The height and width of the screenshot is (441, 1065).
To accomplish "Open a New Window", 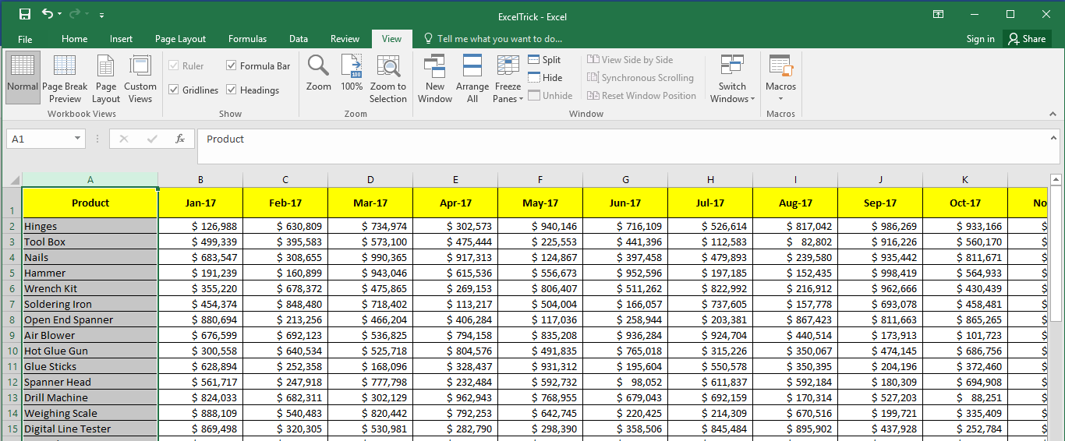I will [434, 77].
